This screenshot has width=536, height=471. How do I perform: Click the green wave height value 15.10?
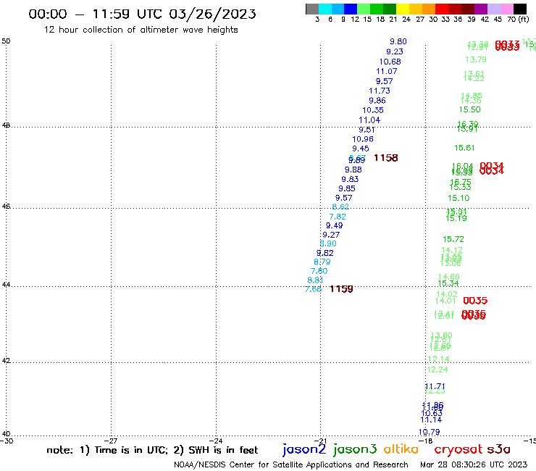[458, 198]
